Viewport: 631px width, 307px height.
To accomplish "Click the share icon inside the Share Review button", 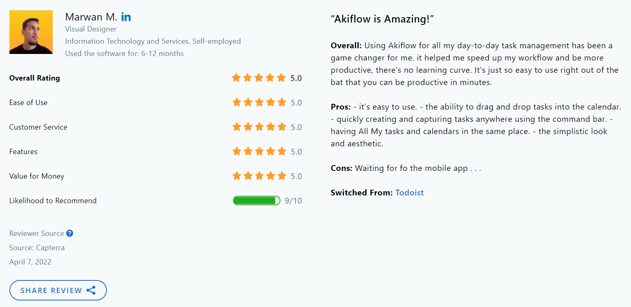I will (x=91, y=290).
